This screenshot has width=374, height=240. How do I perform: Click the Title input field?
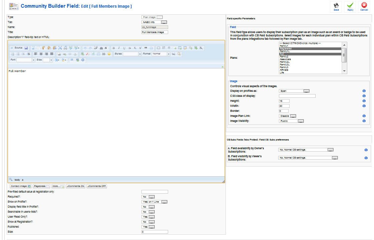point(154,32)
